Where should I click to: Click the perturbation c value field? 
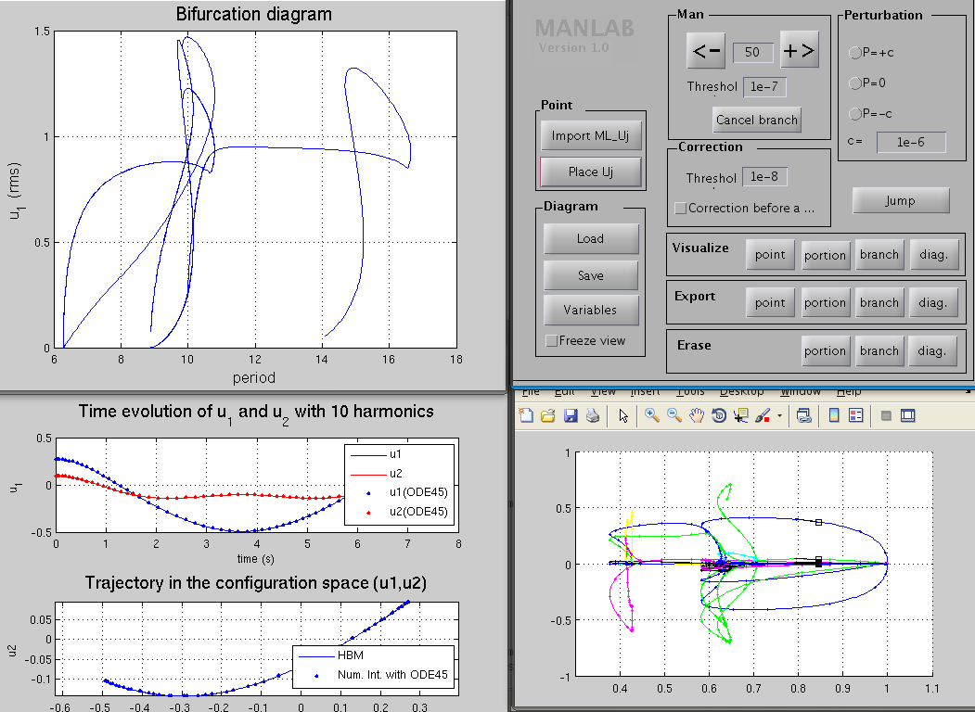[x=911, y=142]
